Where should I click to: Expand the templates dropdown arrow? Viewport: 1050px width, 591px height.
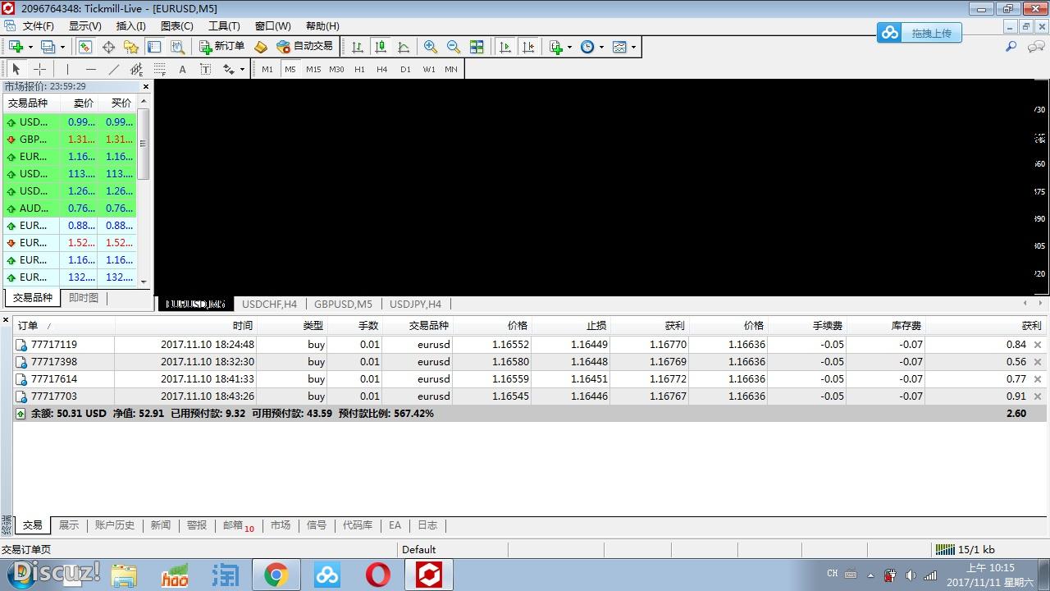click(x=633, y=47)
